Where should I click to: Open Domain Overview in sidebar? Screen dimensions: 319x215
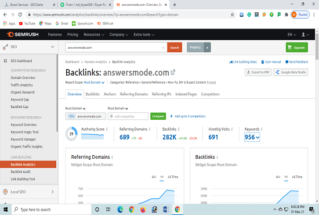pyautogui.click(x=23, y=78)
